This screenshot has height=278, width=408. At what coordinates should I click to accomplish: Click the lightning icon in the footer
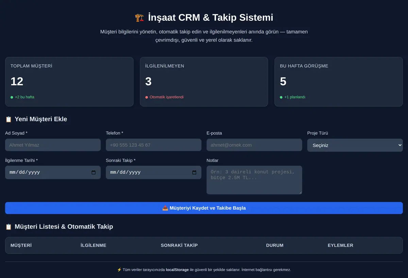tap(119, 270)
